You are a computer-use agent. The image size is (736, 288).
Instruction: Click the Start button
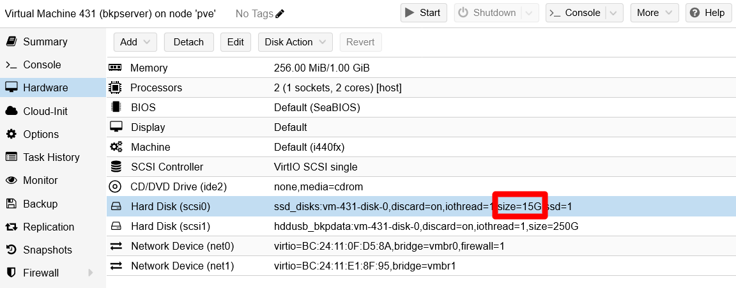(422, 13)
